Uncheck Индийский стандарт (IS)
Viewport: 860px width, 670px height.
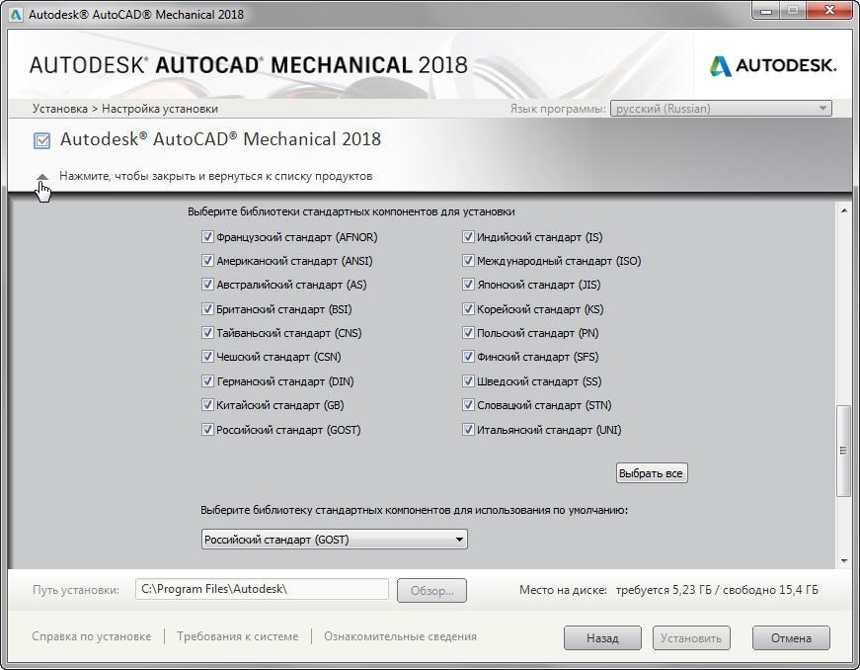pos(468,236)
